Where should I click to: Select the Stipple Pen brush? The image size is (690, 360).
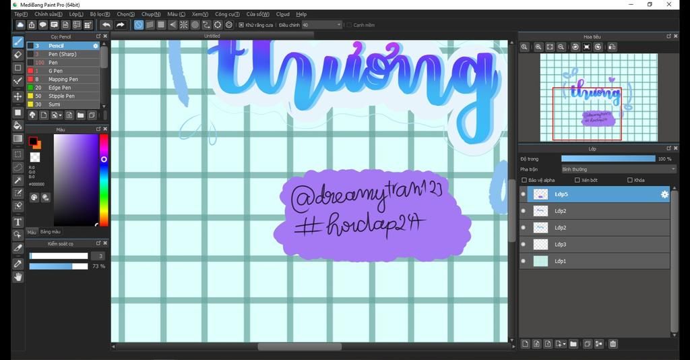click(x=63, y=96)
